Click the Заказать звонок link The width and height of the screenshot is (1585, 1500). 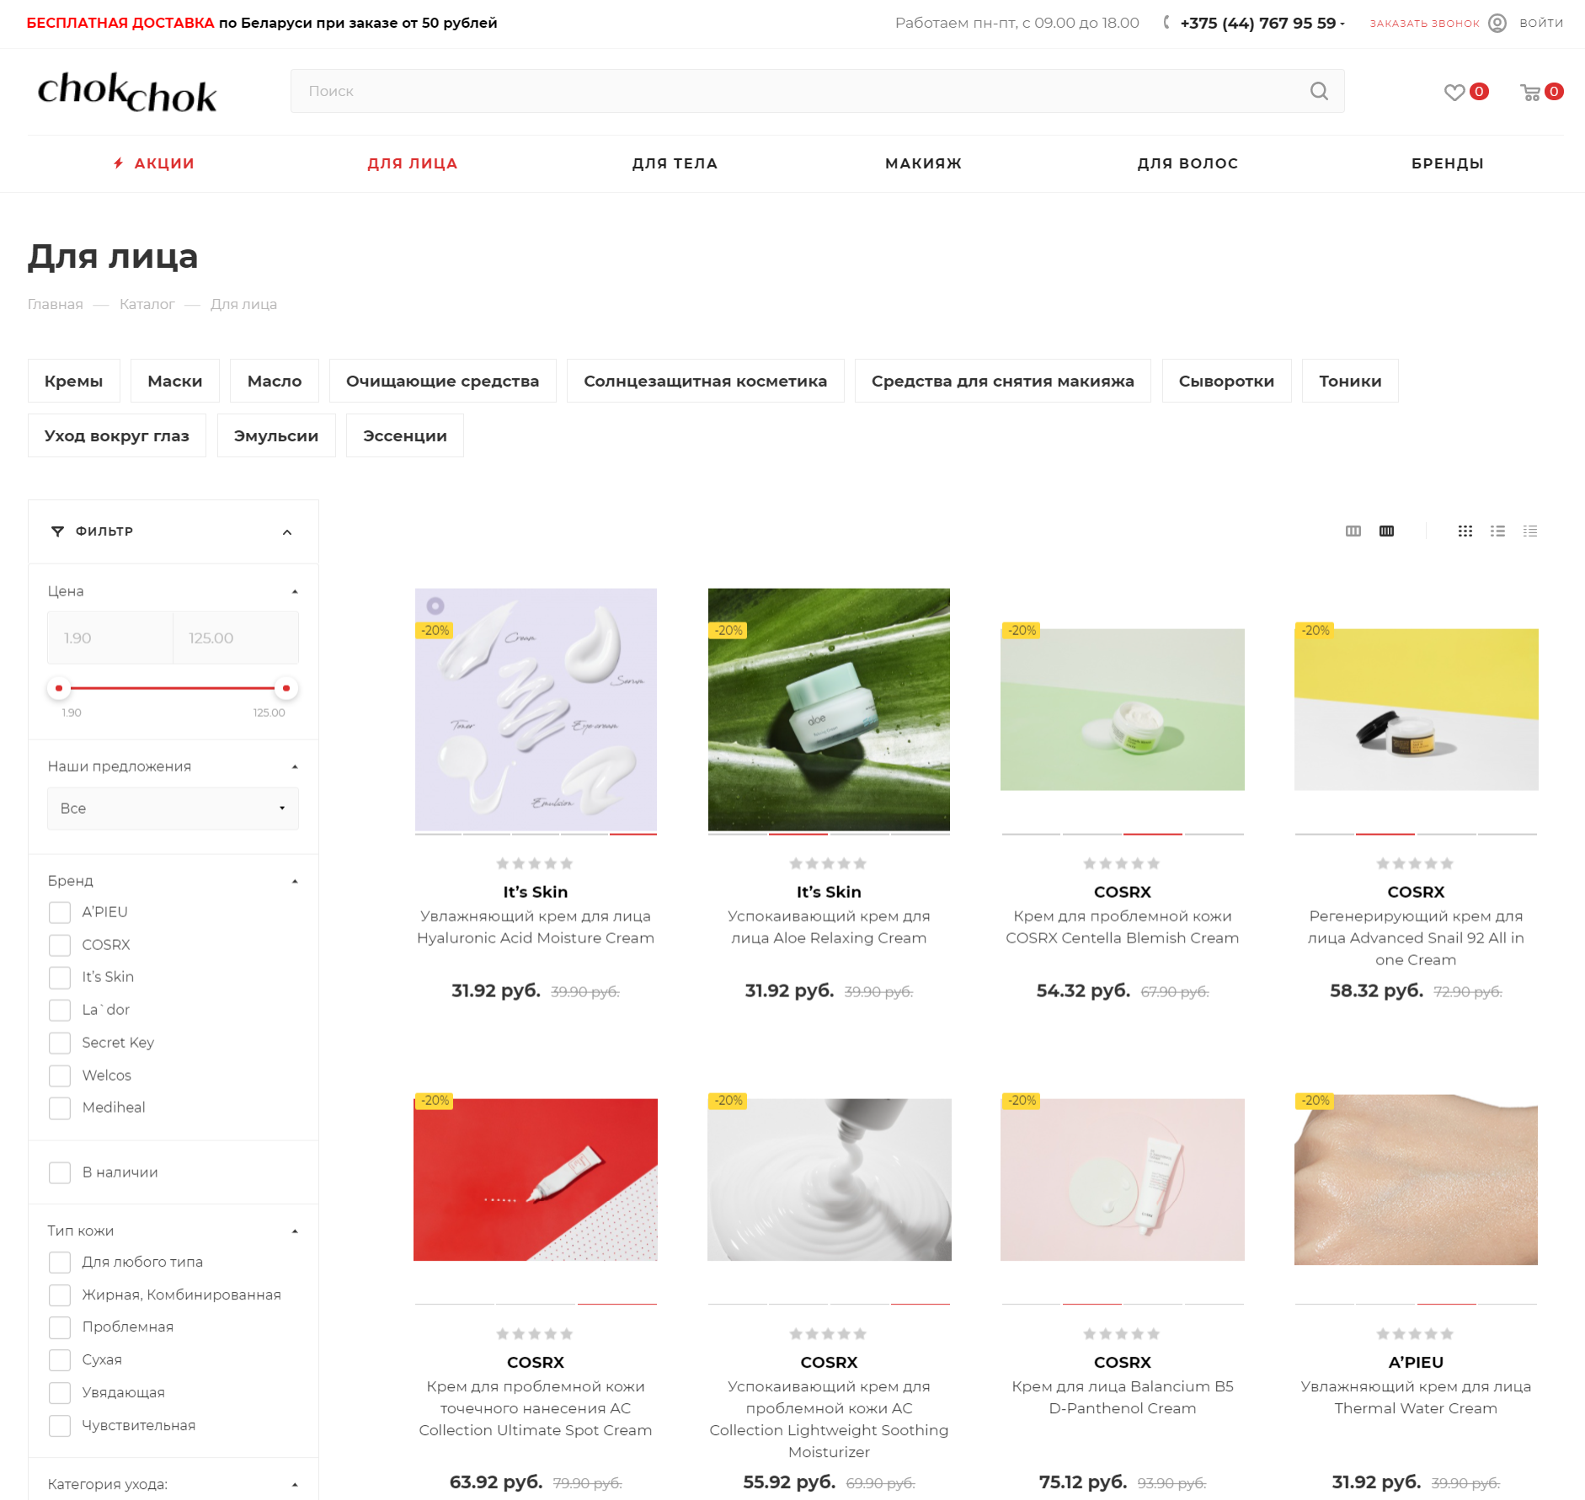1424,24
